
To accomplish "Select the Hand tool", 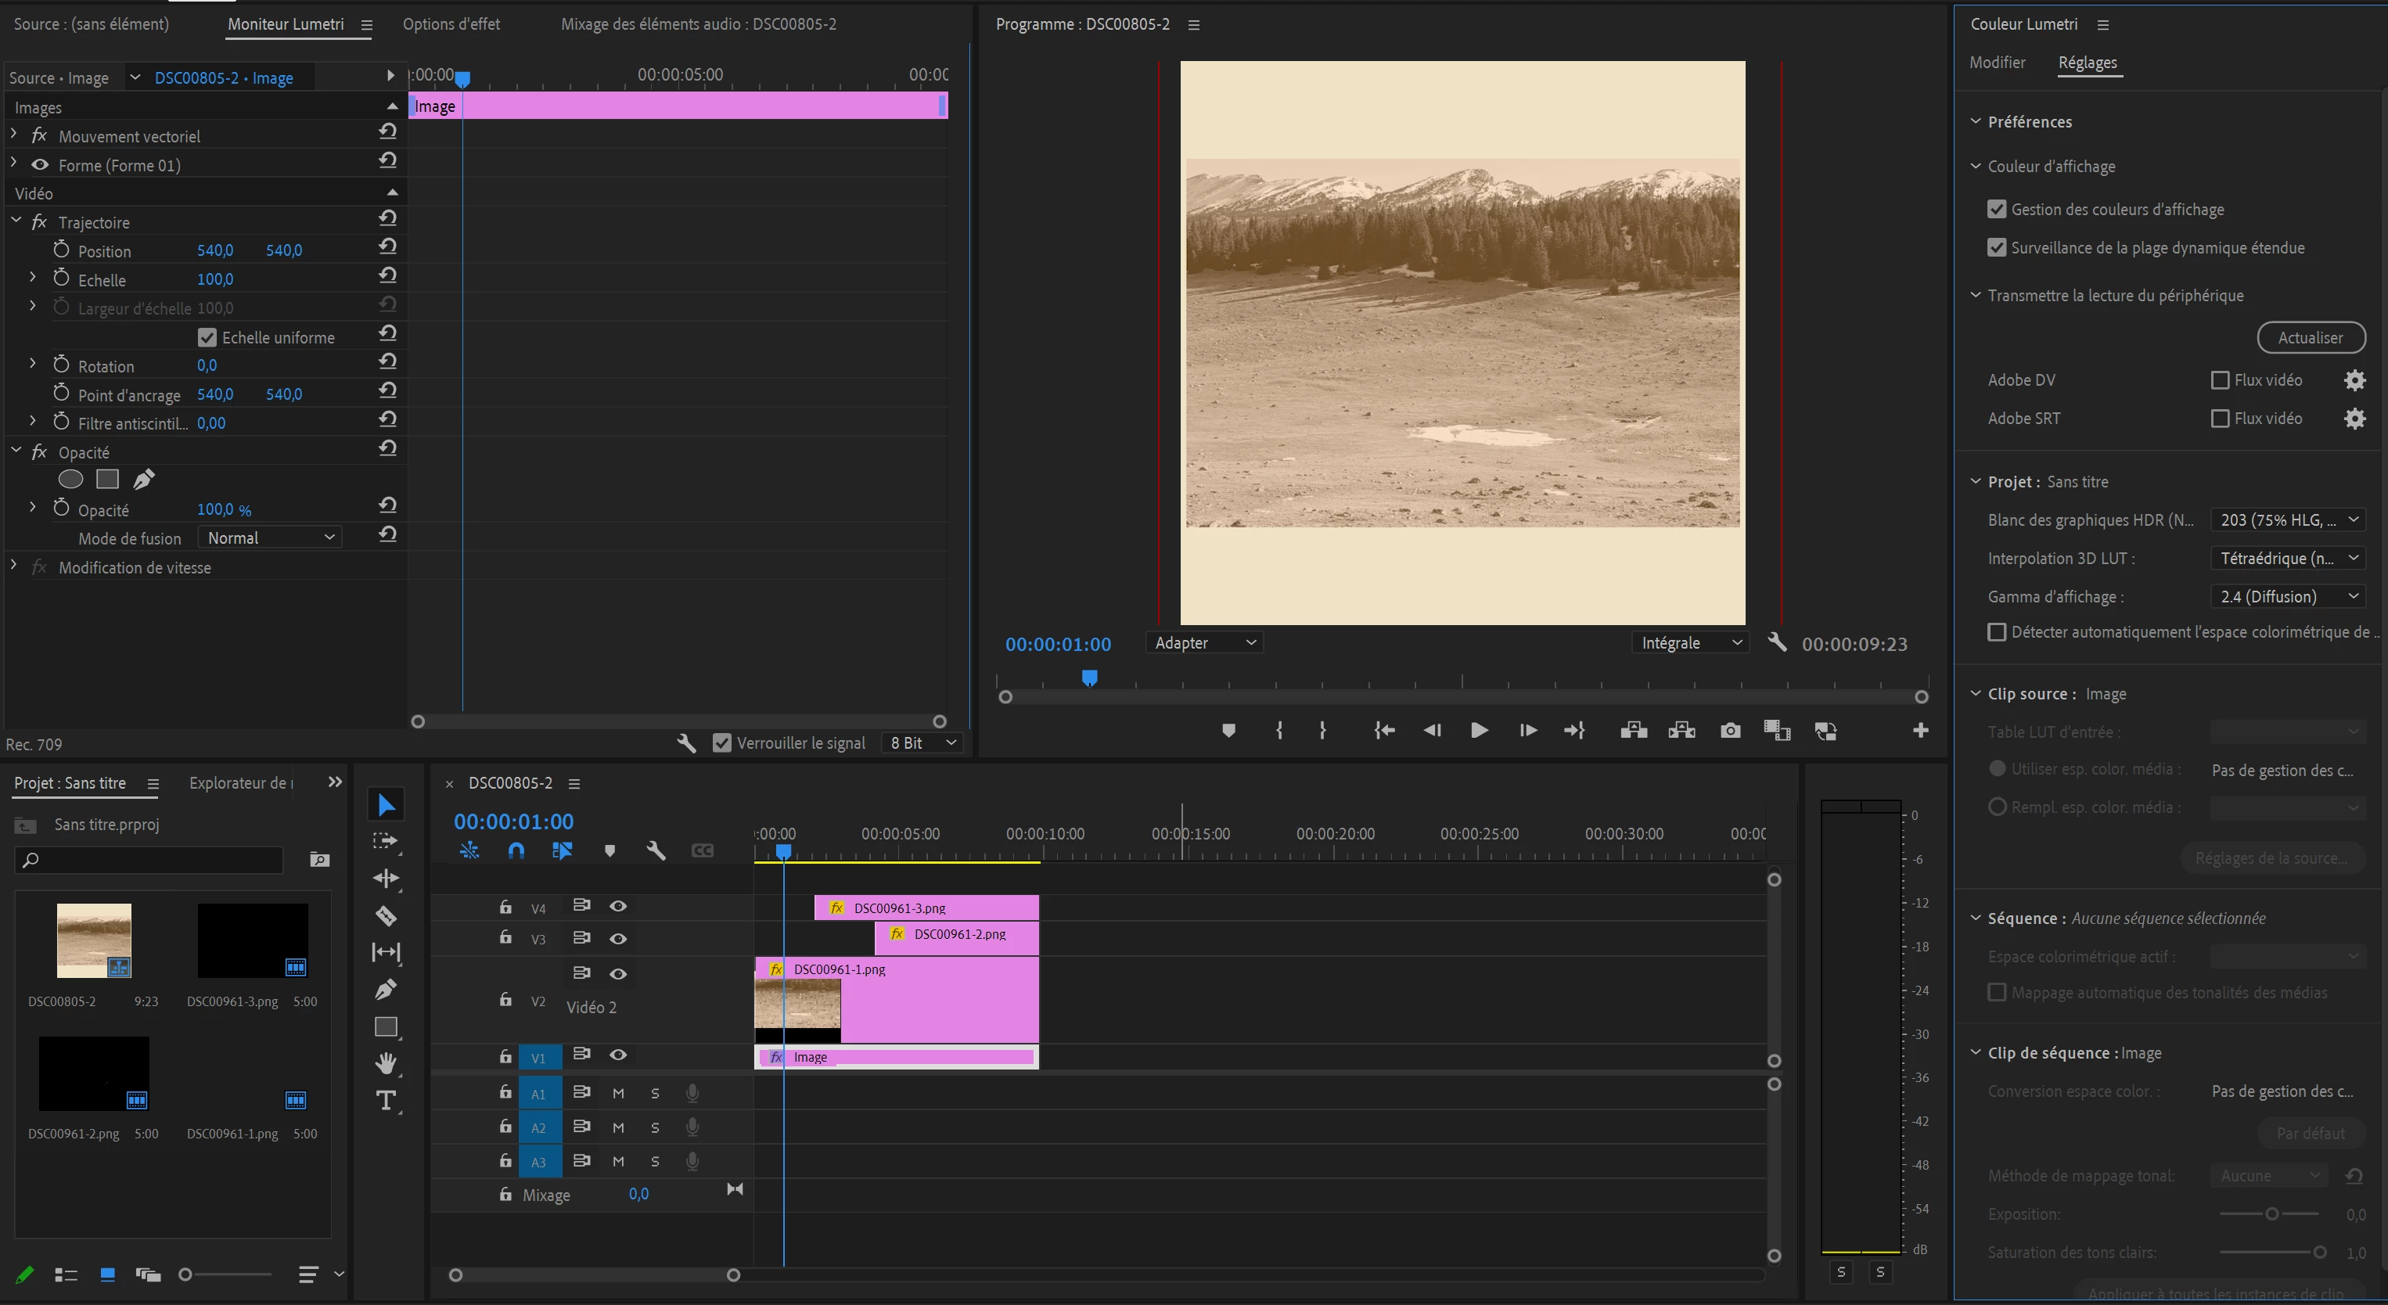I will (386, 1063).
